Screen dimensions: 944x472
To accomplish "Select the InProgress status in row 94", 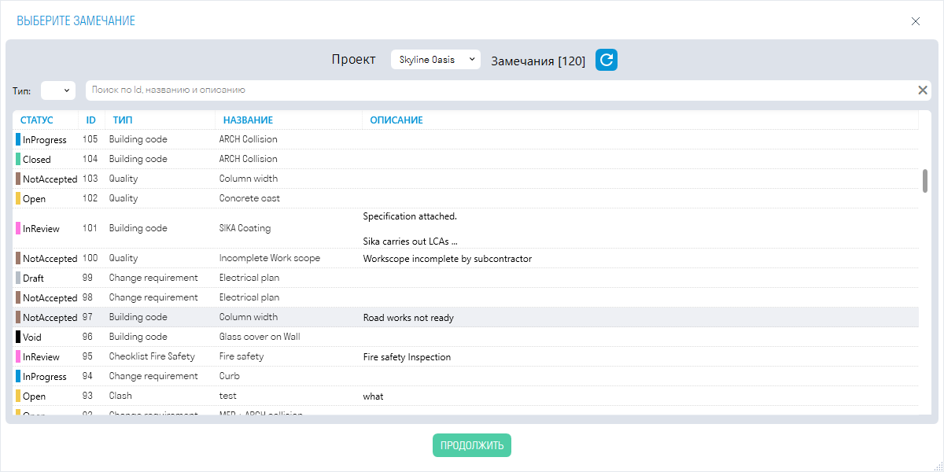I will pos(45,376).
